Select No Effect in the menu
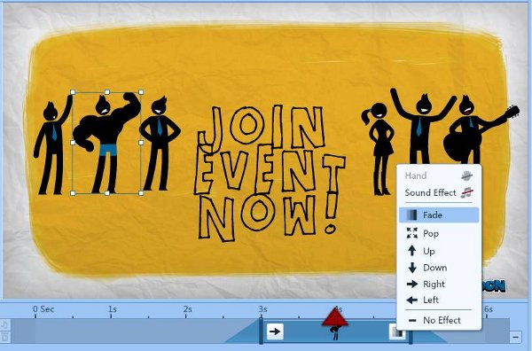532x351 pixels. click(439, 320)
